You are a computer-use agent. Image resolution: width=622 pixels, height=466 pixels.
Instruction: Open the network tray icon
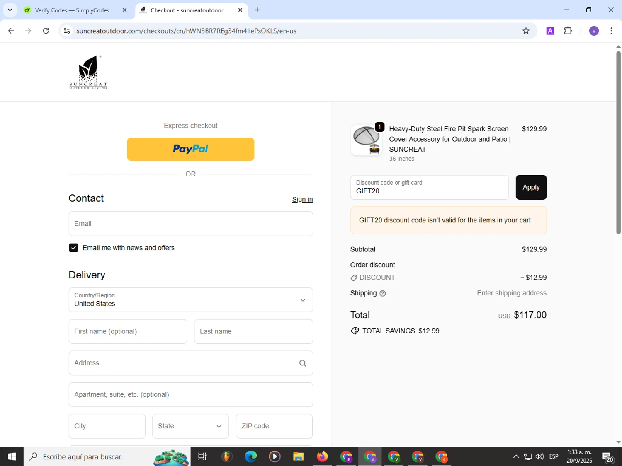coord(527,456)
